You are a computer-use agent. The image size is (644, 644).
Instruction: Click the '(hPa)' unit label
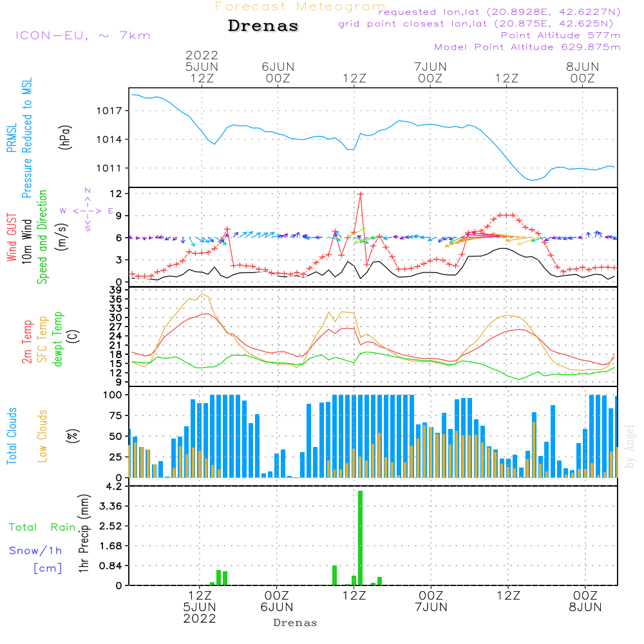click(65, 137)
